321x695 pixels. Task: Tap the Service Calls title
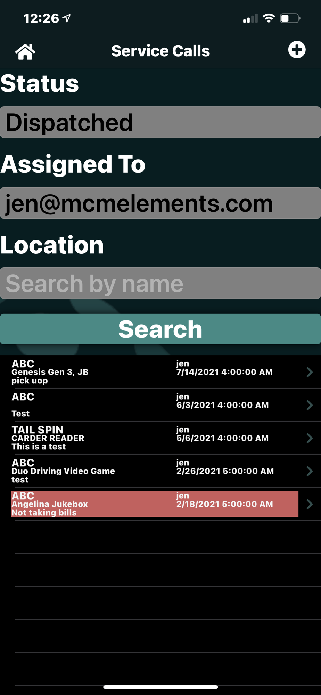(160, 51)
